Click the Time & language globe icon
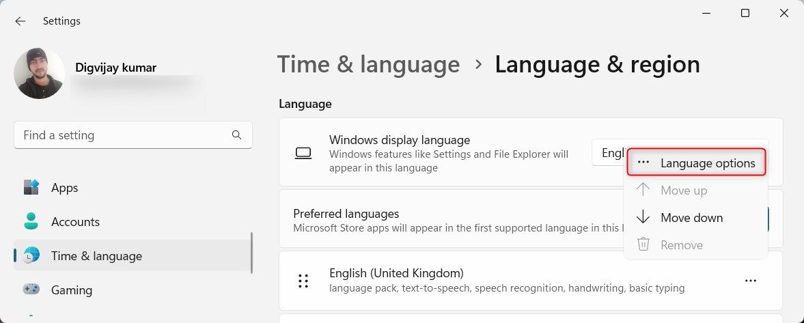The height and width of the screenshot is (323, 804). click(x=31, y=256)
